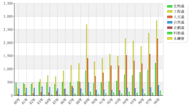
Task: Click the tallest yellow bar for 98年
Action: point(157,58)
